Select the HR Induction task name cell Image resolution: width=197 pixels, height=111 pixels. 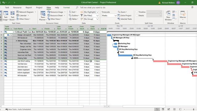[x=22, y=76]
